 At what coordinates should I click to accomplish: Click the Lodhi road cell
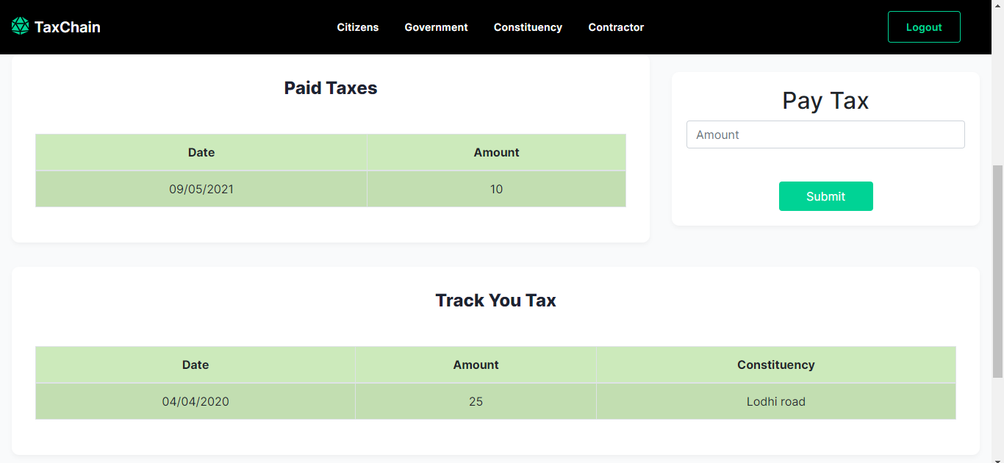(x=776, y=401)
